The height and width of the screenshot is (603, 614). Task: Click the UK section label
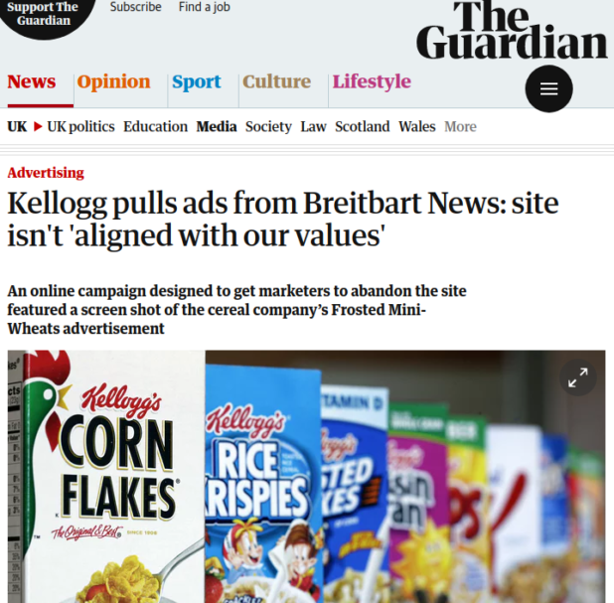17,127
